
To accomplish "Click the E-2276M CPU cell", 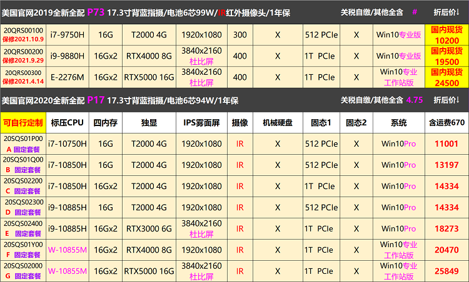I will pos(68,77).
